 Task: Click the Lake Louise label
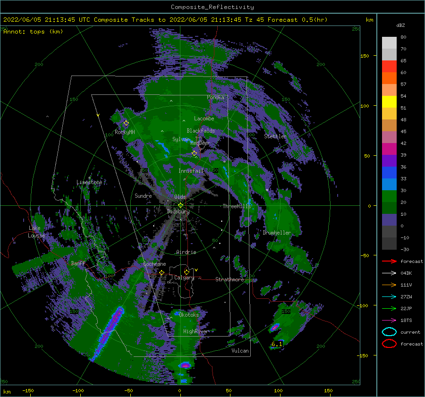click(x=36, y=232)
